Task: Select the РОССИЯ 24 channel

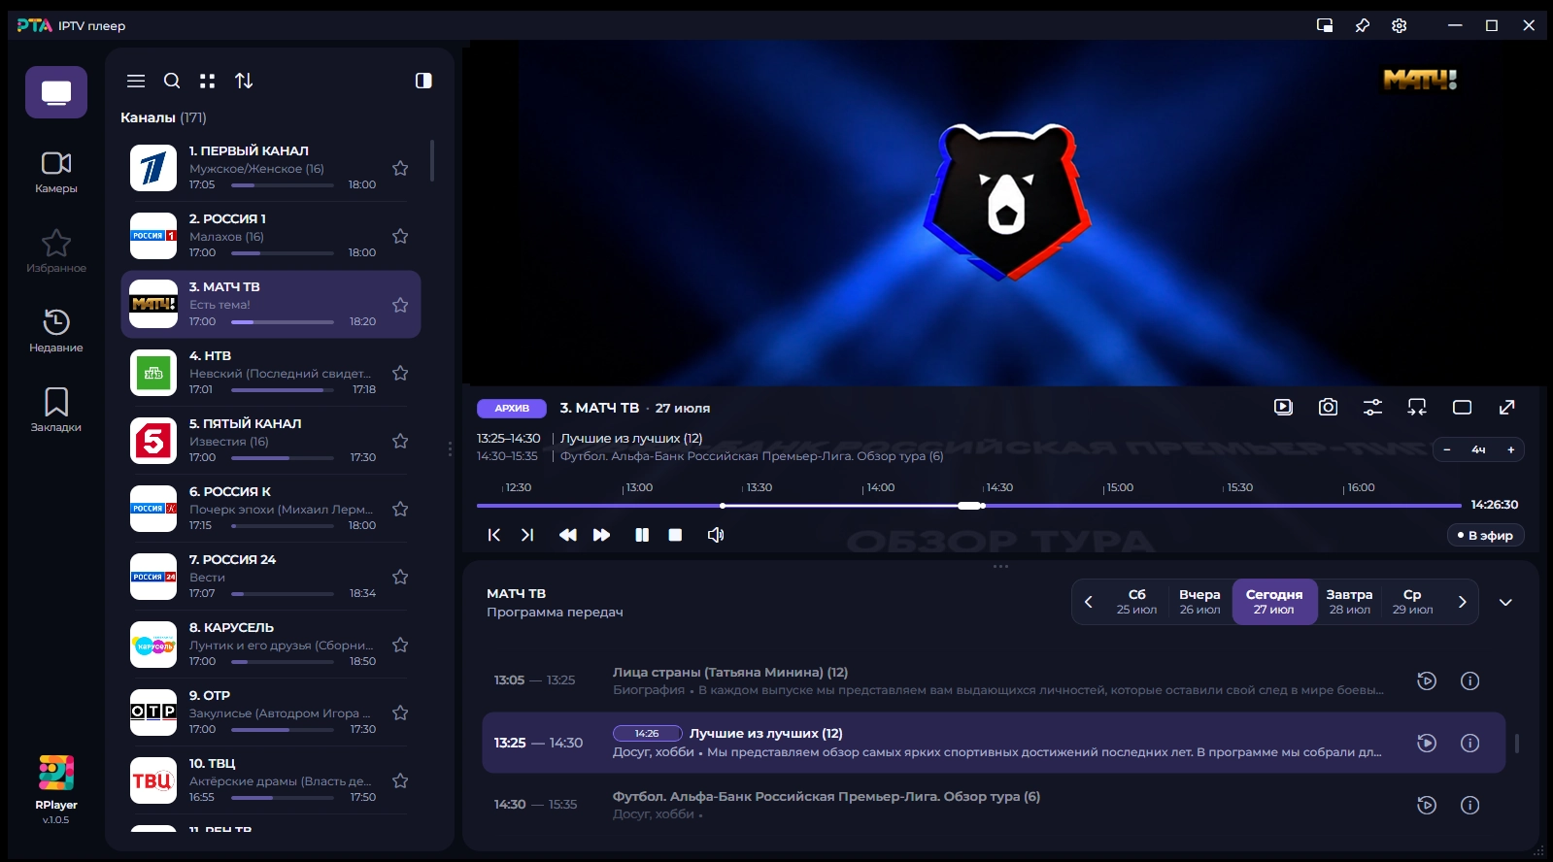Action: [270, 577]
